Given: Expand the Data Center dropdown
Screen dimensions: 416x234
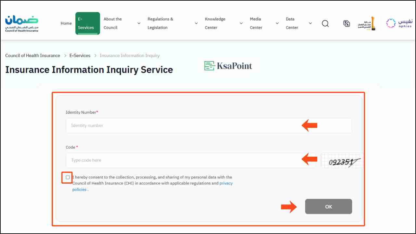Looking at the screenshot, I should 310,23.
